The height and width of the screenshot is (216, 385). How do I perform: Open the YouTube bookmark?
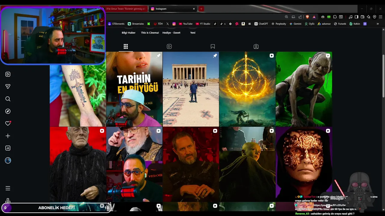(x=186, y=24)
